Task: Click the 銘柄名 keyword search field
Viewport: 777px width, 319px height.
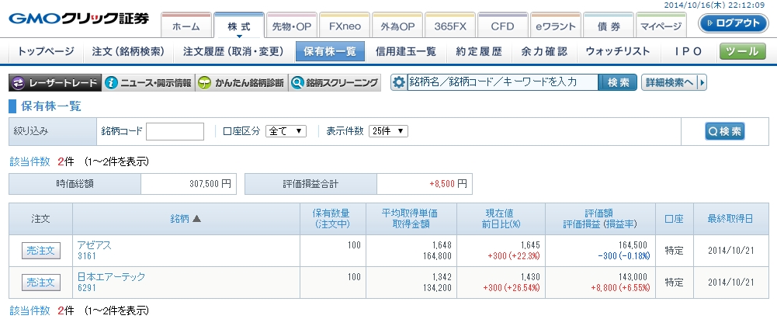Action: (502, 83)
